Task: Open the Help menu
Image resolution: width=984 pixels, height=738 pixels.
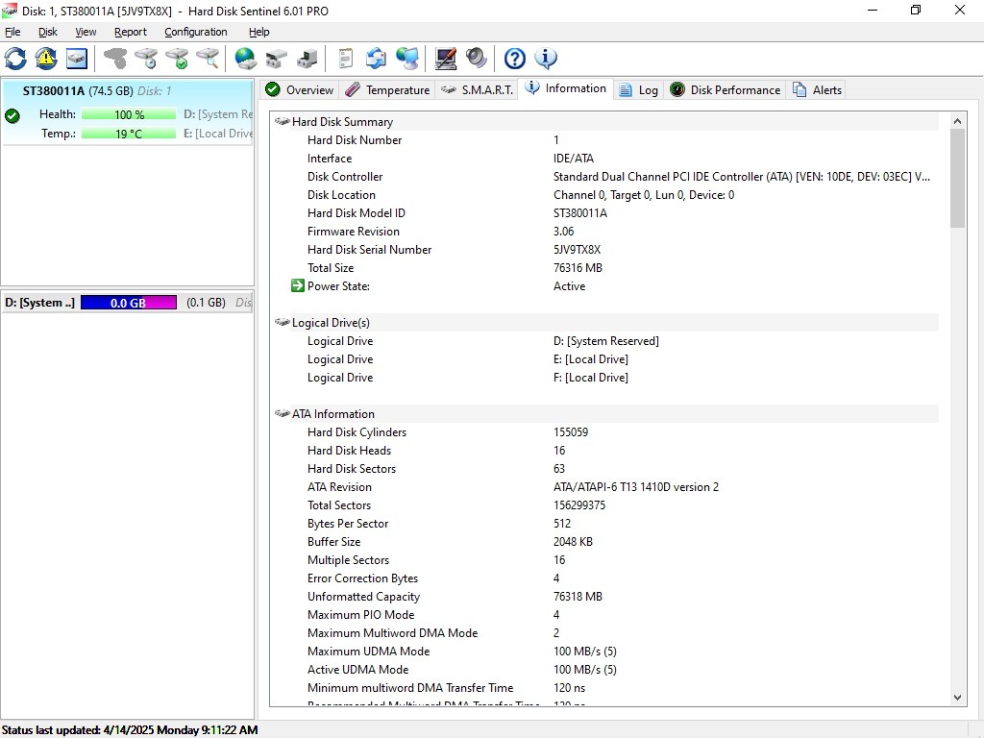Action: coord(259,32)
